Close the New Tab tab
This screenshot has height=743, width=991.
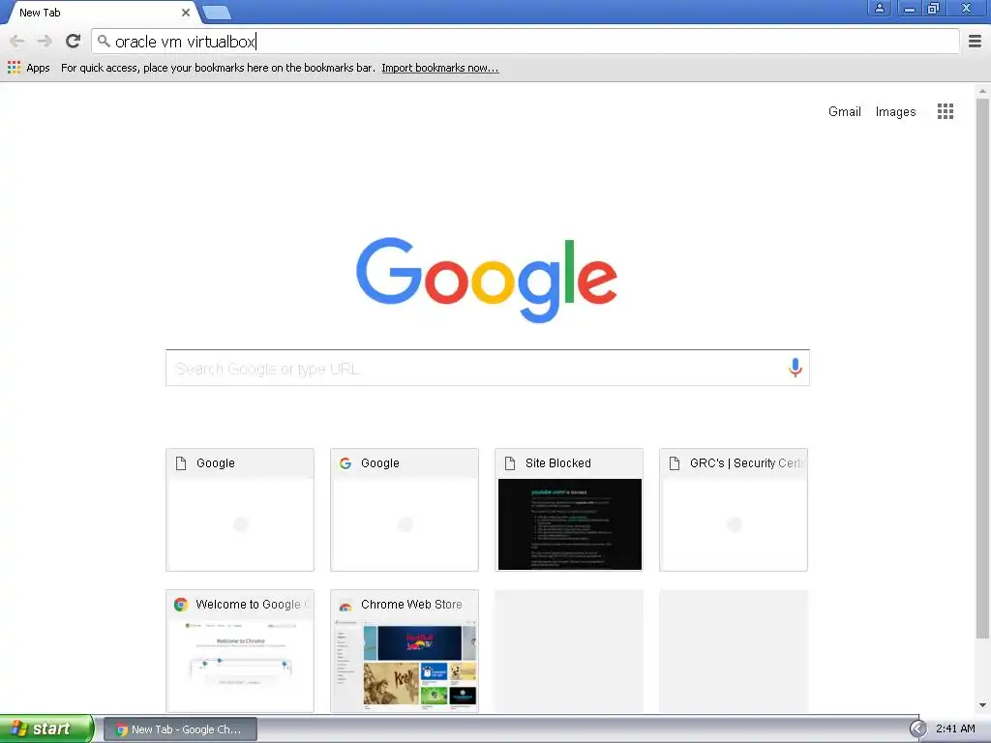(x=186, y=13)
